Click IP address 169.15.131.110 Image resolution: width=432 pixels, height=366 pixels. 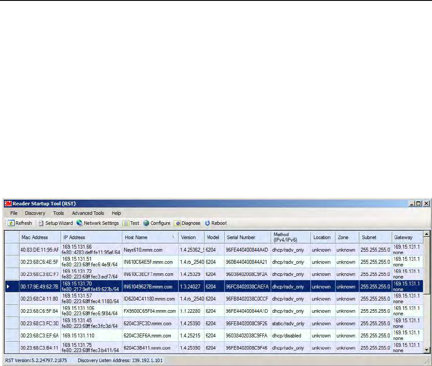point(78,335)
